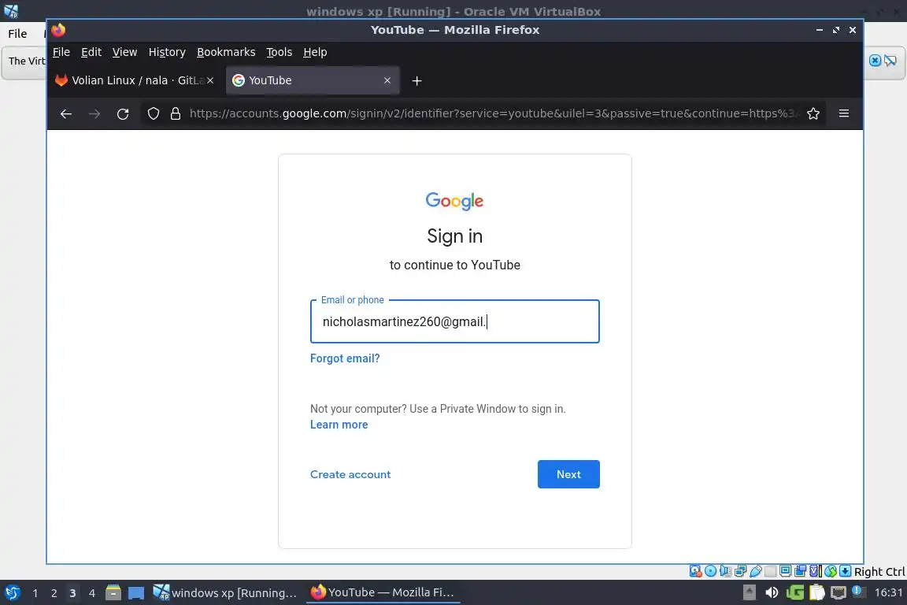The width and height of the screenshot is (907, 605).
Task: Click the VirtualBox shared folders indicator
Action: pyautogui.click(x=771, y=571)
